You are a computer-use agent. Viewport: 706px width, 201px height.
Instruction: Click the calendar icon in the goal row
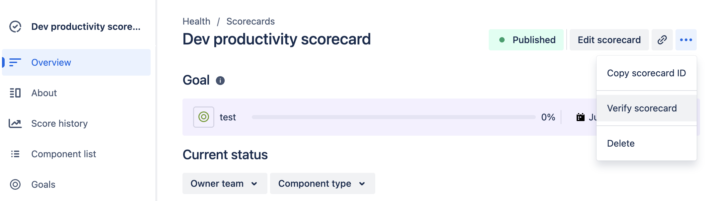click(580, 117)
